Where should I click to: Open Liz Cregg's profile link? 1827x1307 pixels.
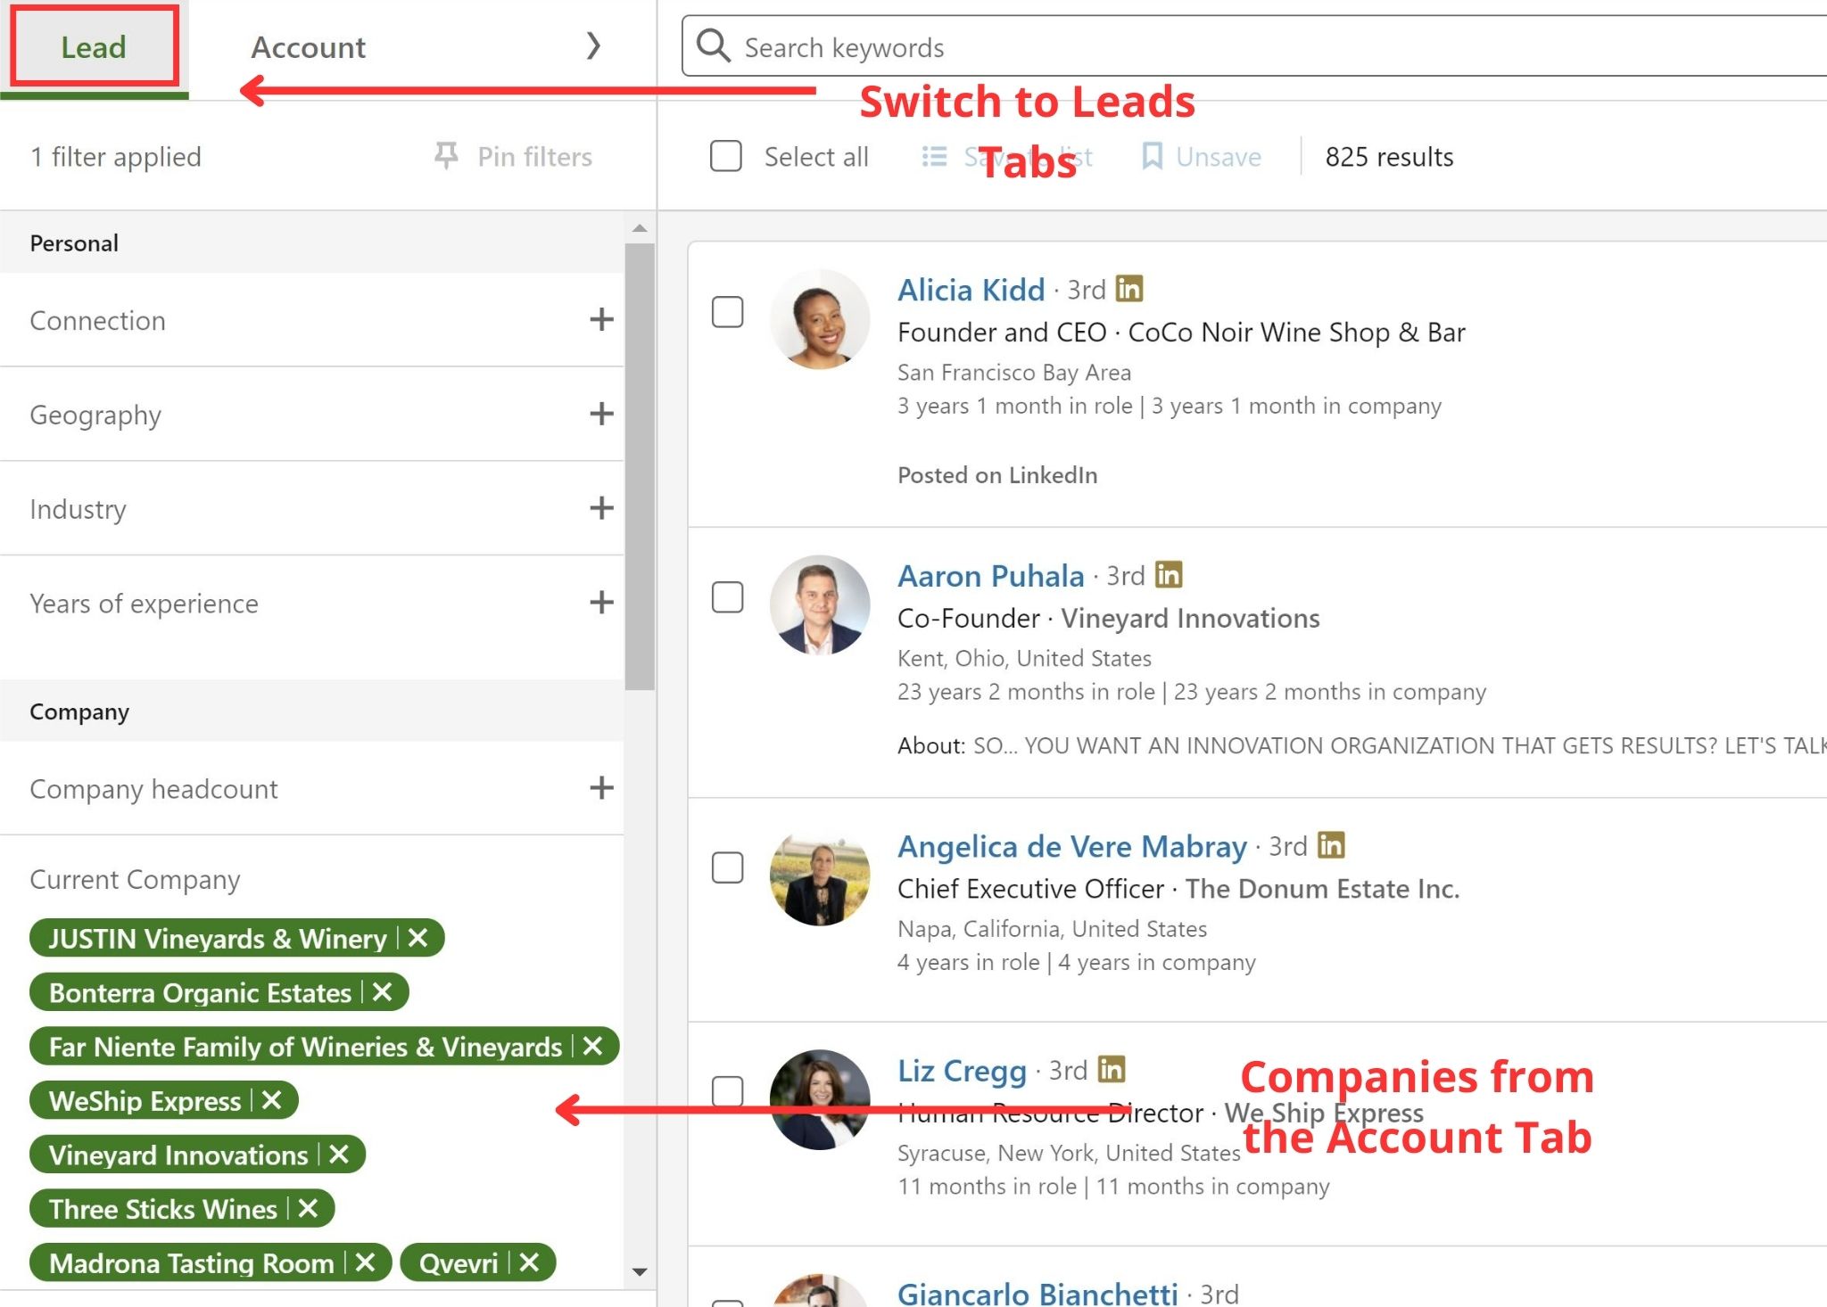click(962, 1070)
